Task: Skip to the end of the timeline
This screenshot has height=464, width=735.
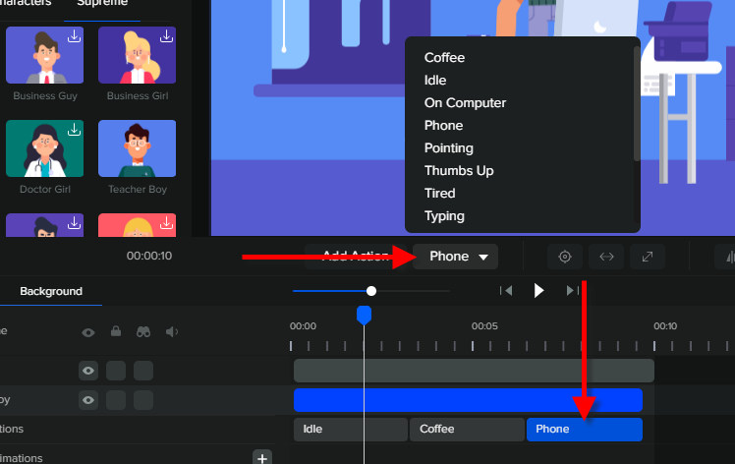Action: pos(572,291)
